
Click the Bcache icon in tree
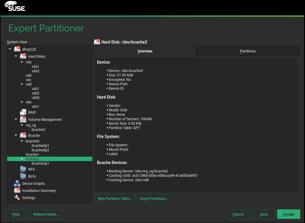[23, 135]
